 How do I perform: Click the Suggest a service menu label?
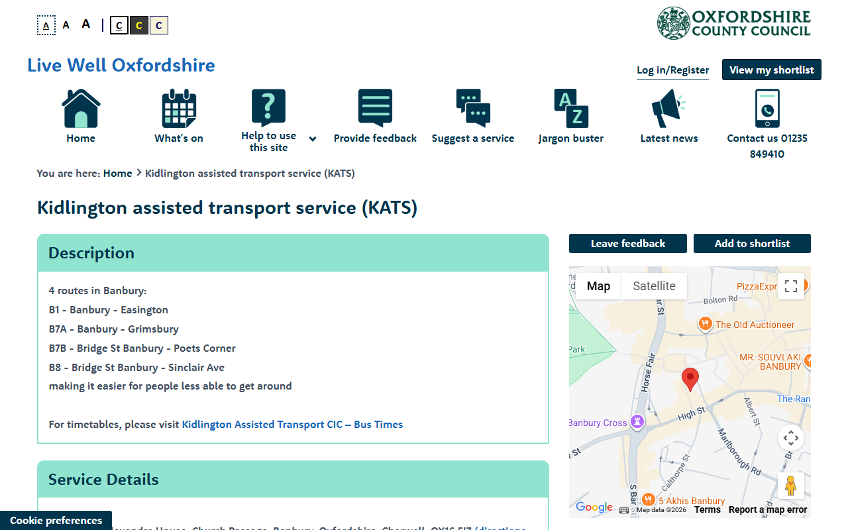[x=473, y=138]
